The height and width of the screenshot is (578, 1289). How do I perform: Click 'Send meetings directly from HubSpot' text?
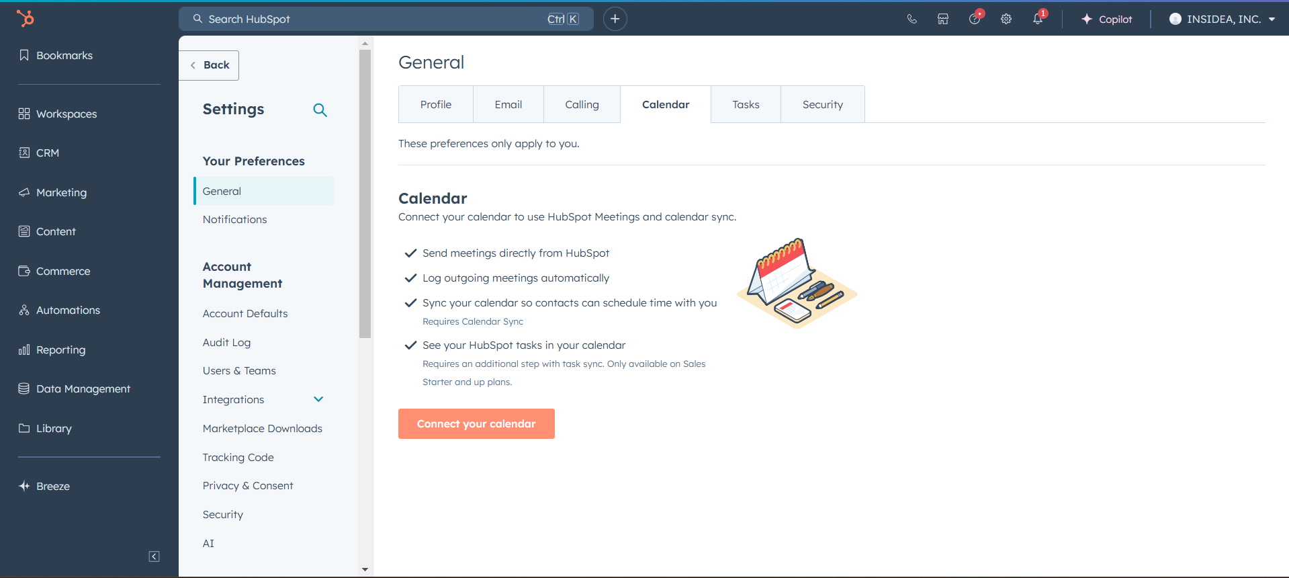click(516, 253)
